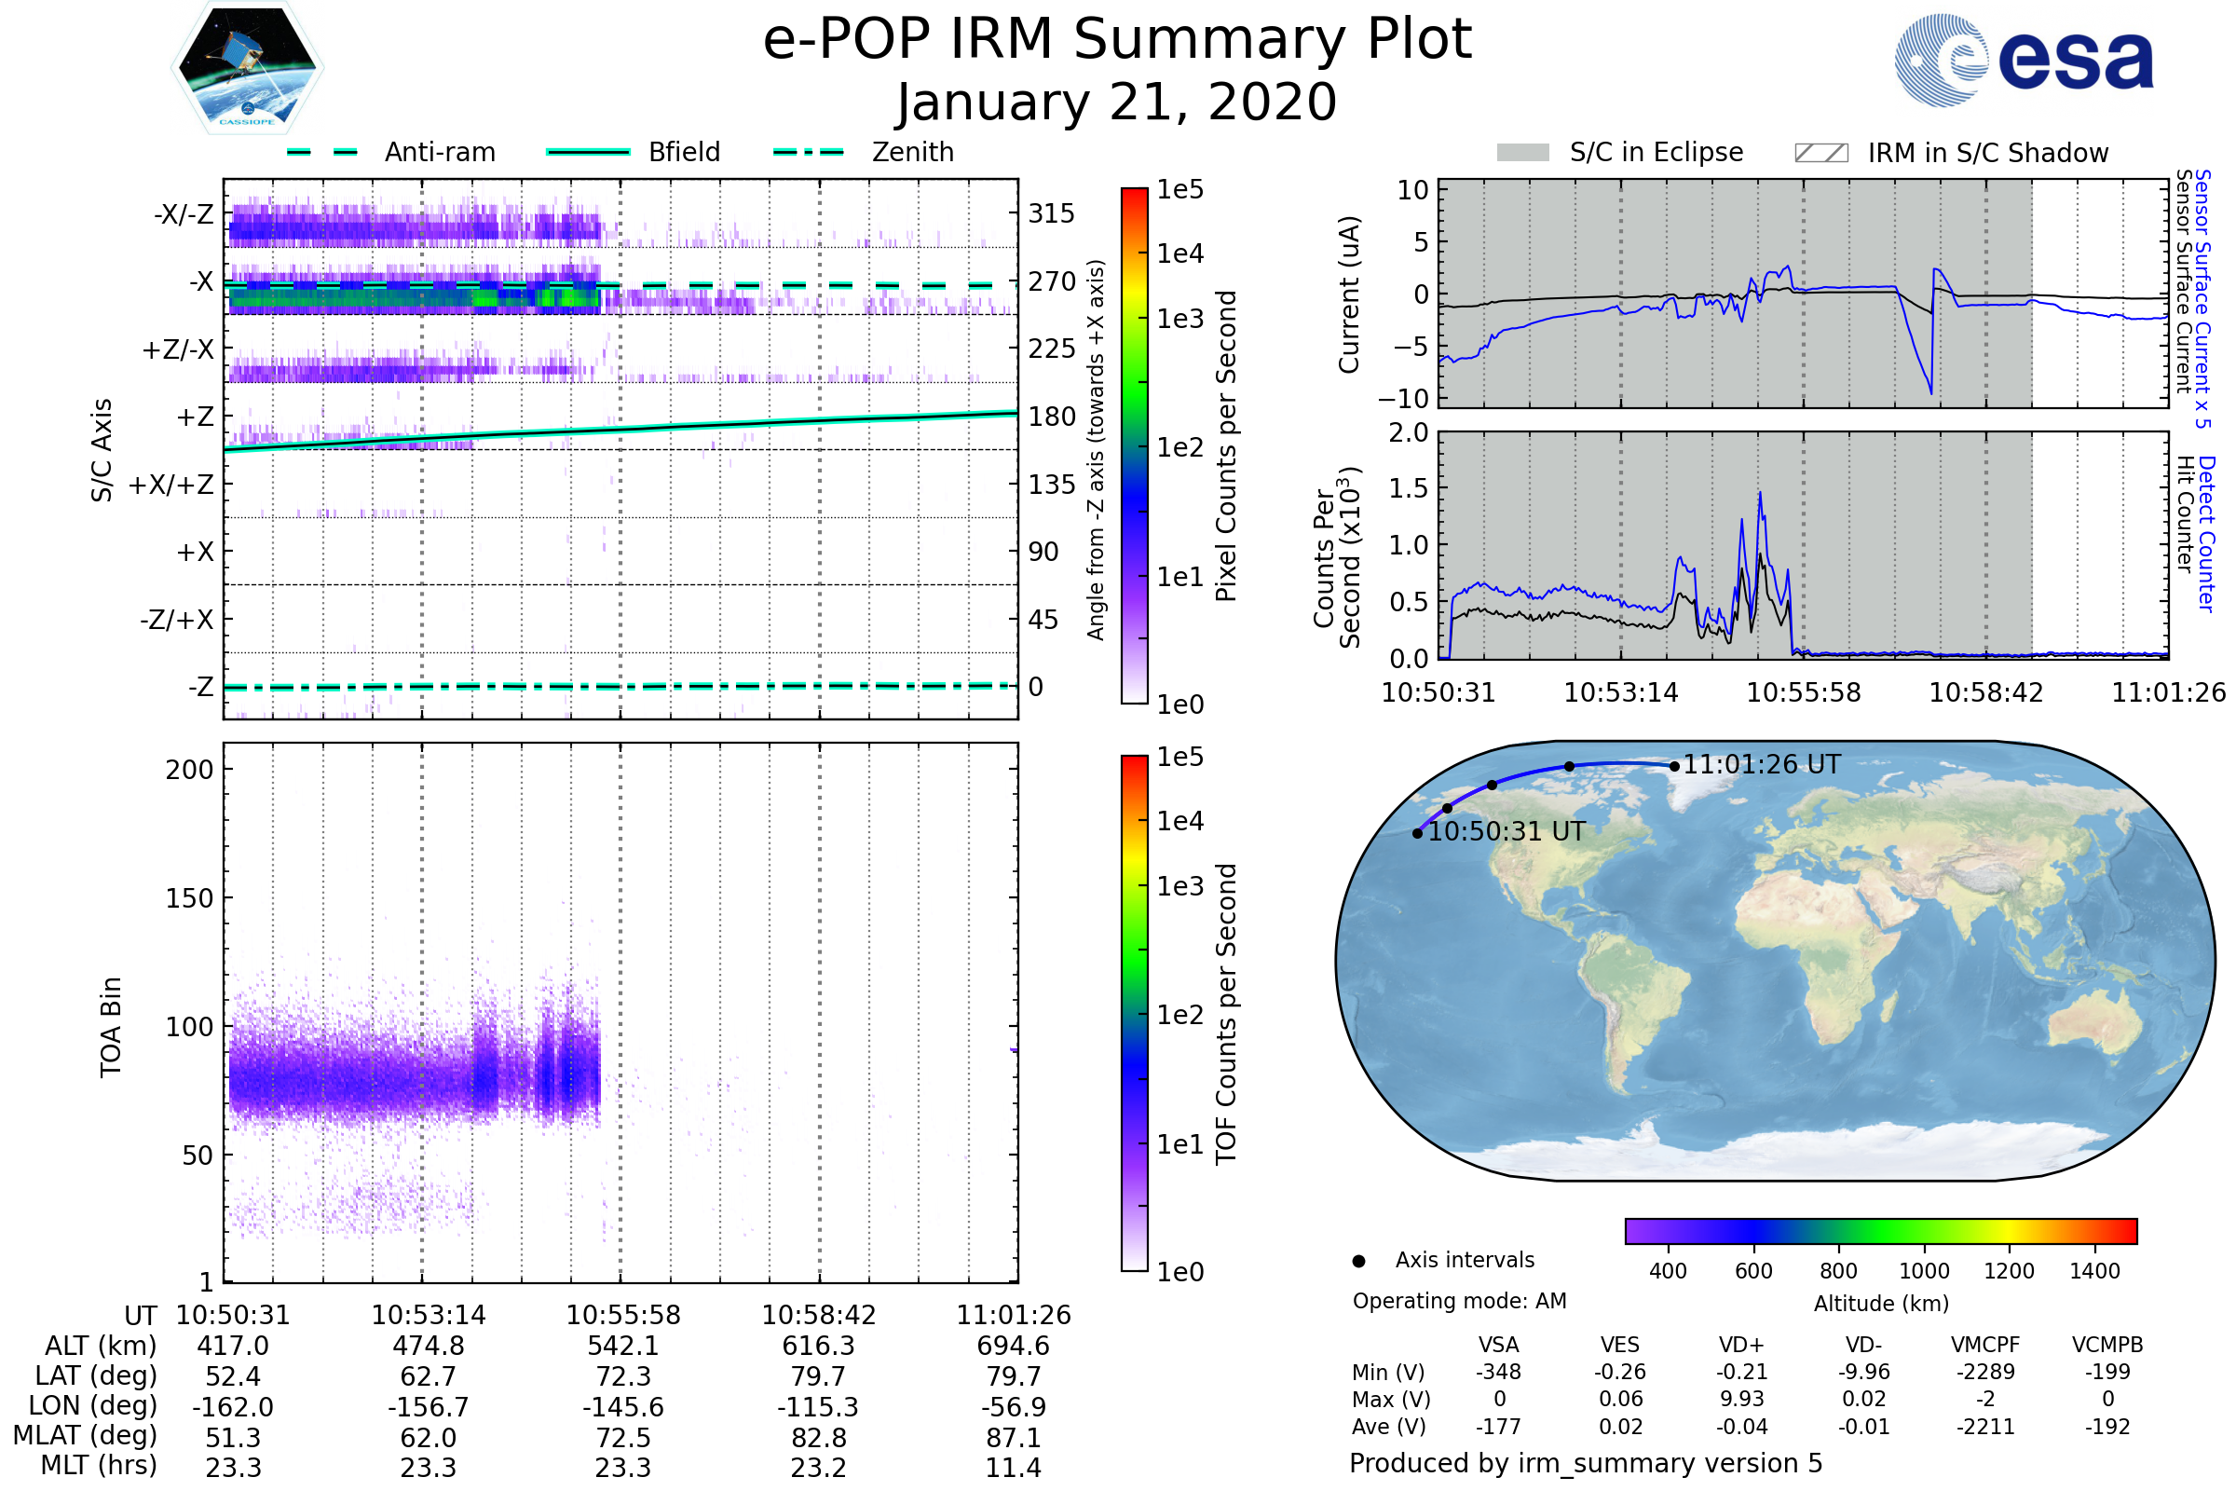Click the VSA minimum value -348
Viewport: 2236px width, 1491px height.
[1498, 1372]
